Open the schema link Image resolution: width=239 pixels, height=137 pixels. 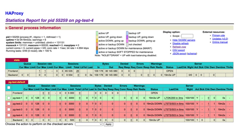coord(192,54)
